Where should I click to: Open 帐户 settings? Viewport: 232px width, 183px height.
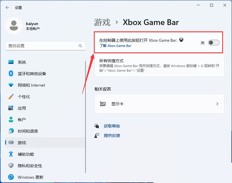point(22,119)
